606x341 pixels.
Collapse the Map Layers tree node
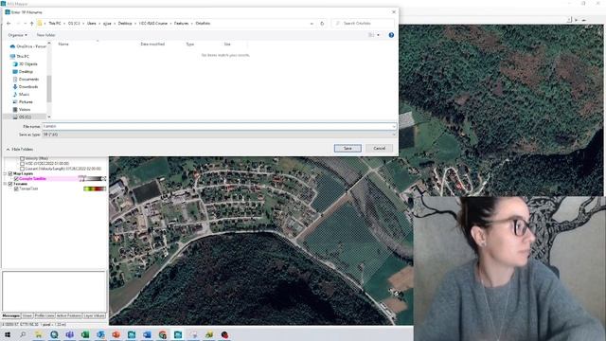(x=6, y=174)
